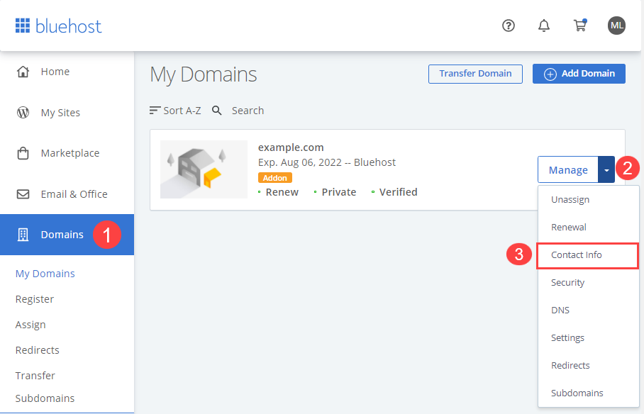Viewport: 644px width, 414px height.
Task: View notifications via the bell icon
Action: (544, 26)
